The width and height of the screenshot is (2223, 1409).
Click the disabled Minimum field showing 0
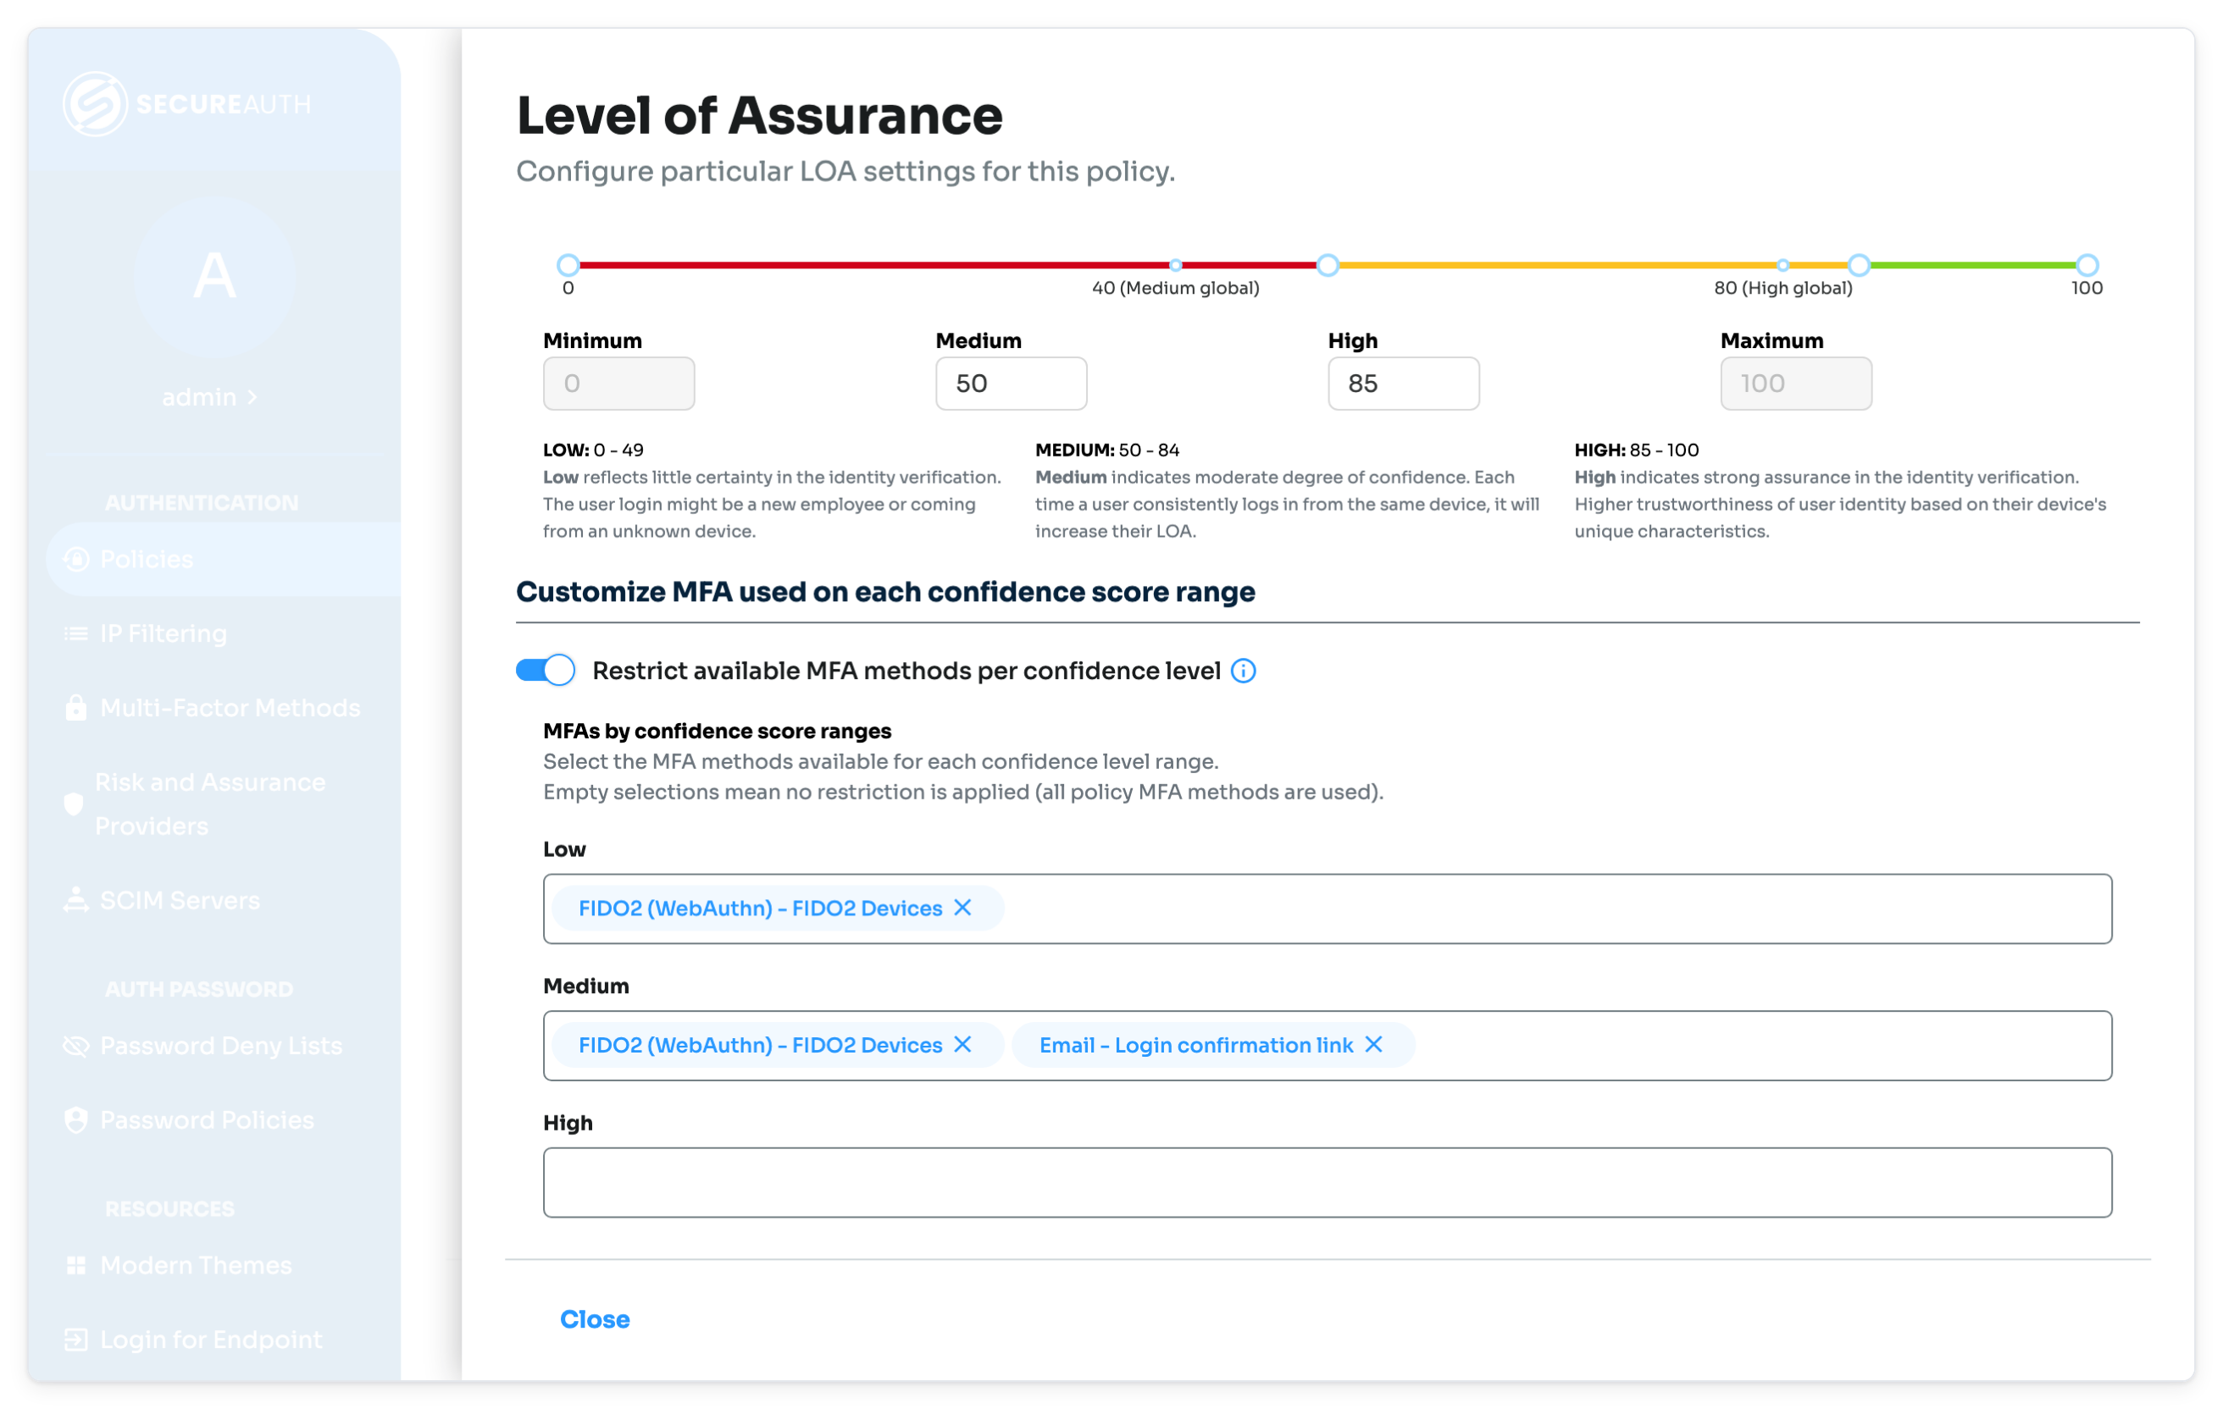pyautogui.click(x=619, y=384)
